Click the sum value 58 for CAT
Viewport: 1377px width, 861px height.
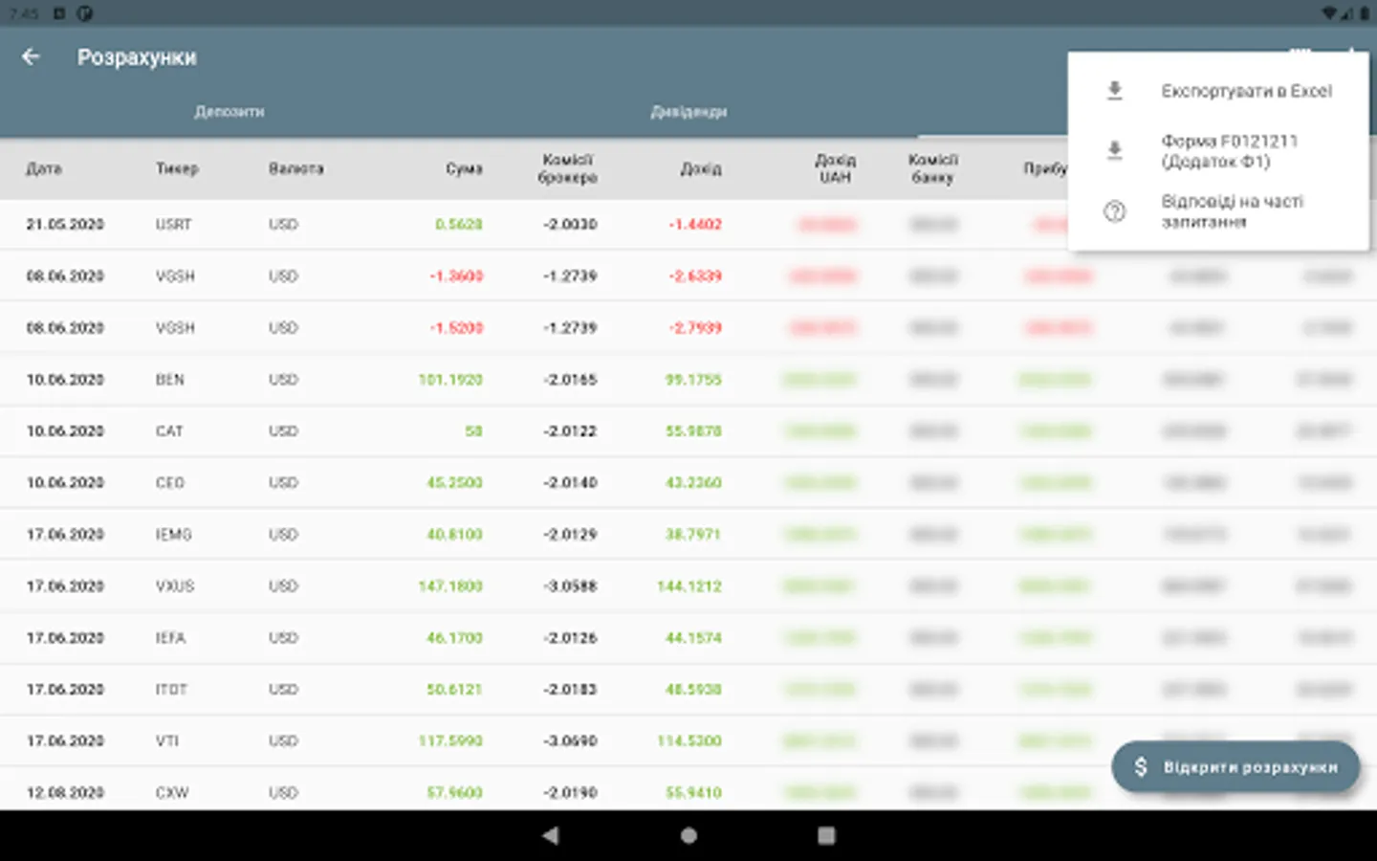(473, 431)
